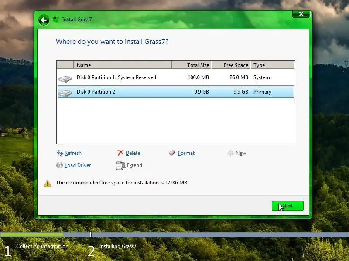Delete the selected partition

point(133,153)
